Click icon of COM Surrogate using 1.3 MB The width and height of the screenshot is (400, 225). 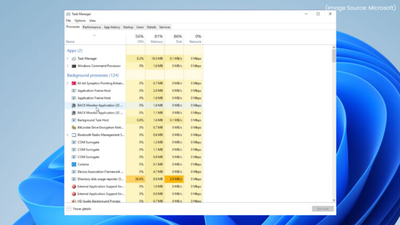tap(74, 142)
